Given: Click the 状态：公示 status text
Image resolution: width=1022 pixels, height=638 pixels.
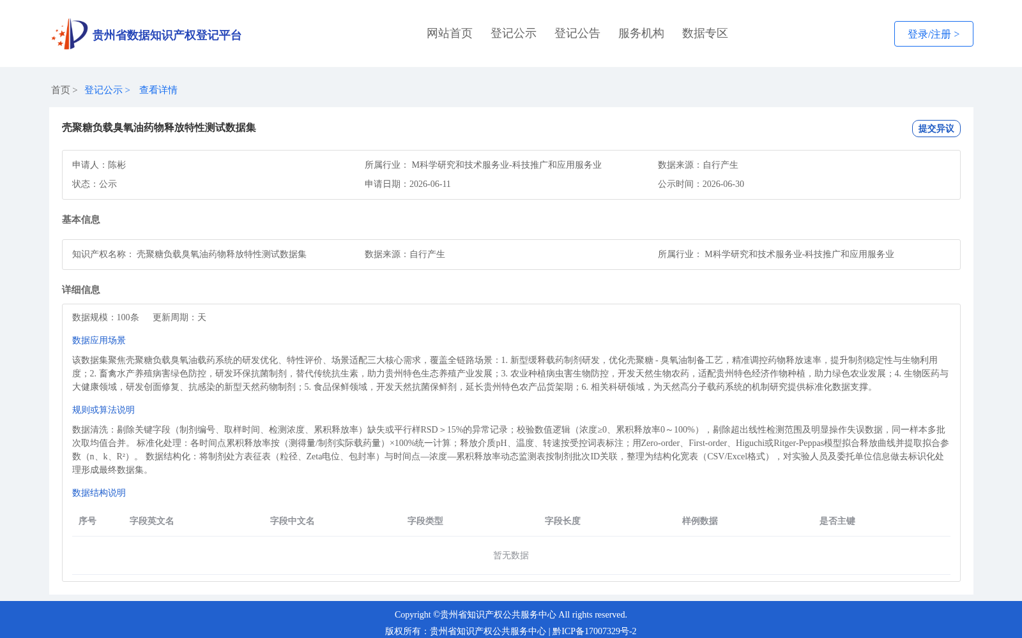Looking at the screenshot, I should [x=95, y=184].
